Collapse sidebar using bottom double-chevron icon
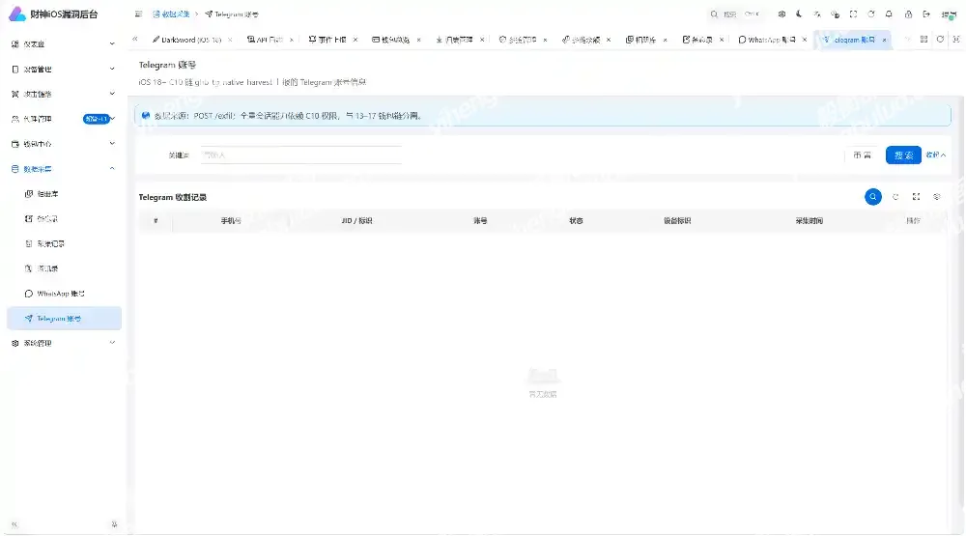The width and height of the screenshot is (966, 536). click(x=14, y=525)
